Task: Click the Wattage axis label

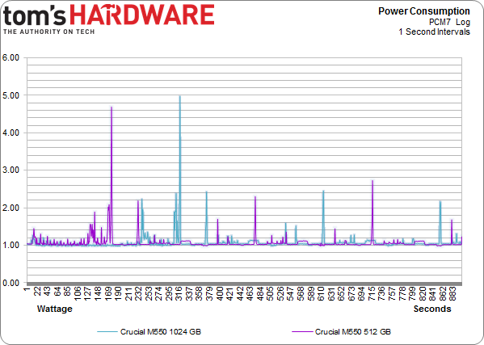Action: 55,309
